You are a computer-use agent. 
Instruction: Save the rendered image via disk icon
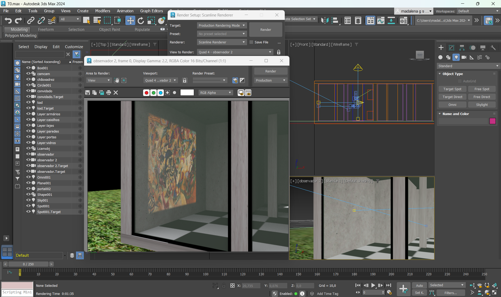point(88,93)
